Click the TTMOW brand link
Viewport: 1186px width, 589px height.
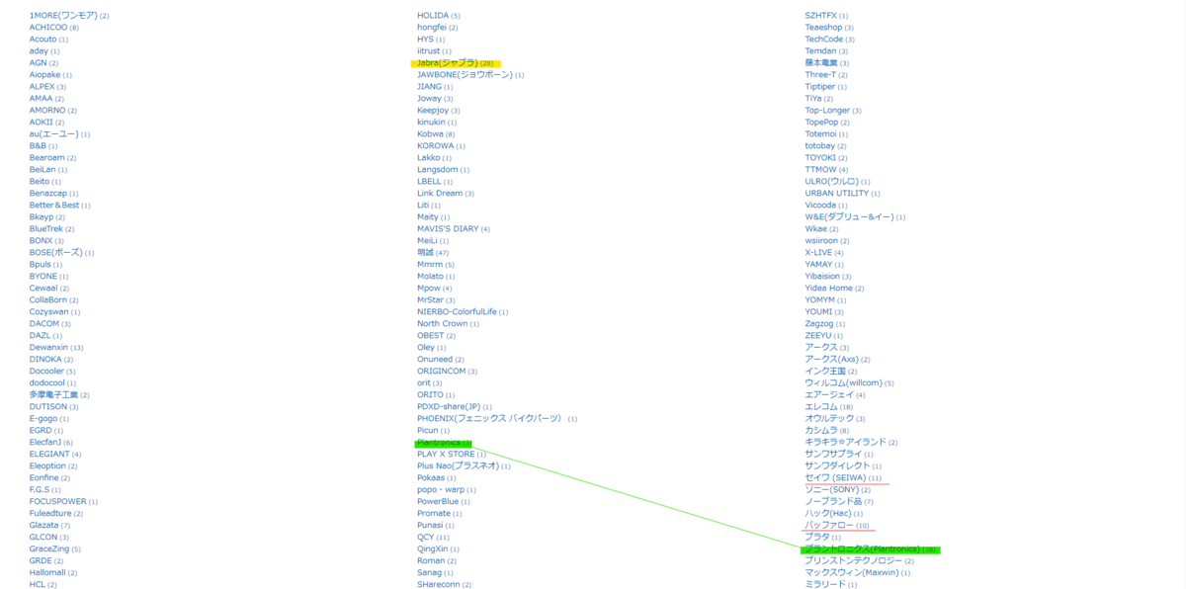click(x=820, y=170)
